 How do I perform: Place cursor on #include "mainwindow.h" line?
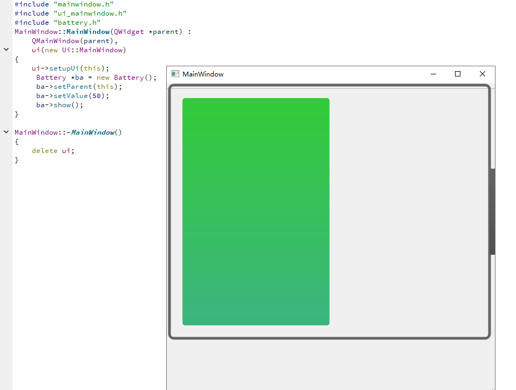point(64,4)
